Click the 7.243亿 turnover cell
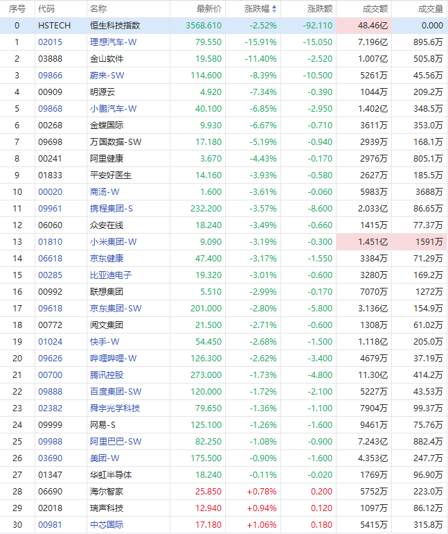 [373, 442]
